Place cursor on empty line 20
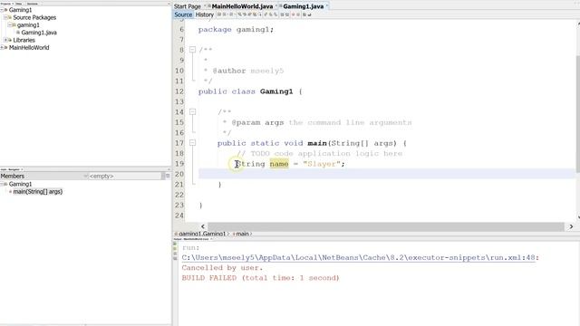The image size is (580, 326). point(387,174)
